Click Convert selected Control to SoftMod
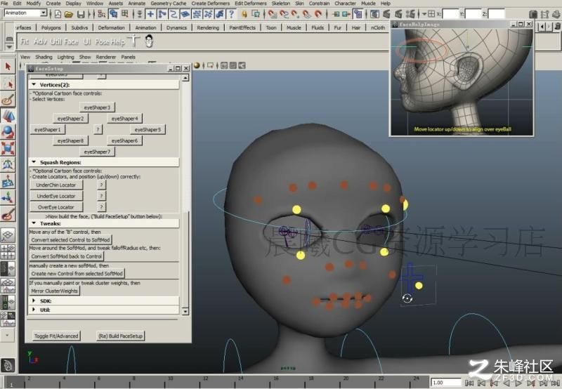This screenshot has height=389, width=562. 71,240
